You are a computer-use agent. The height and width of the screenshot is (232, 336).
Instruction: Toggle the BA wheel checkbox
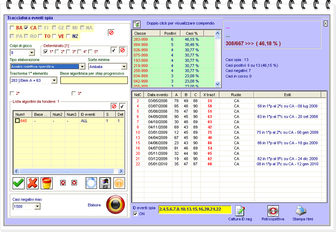[x=12, y=28]
